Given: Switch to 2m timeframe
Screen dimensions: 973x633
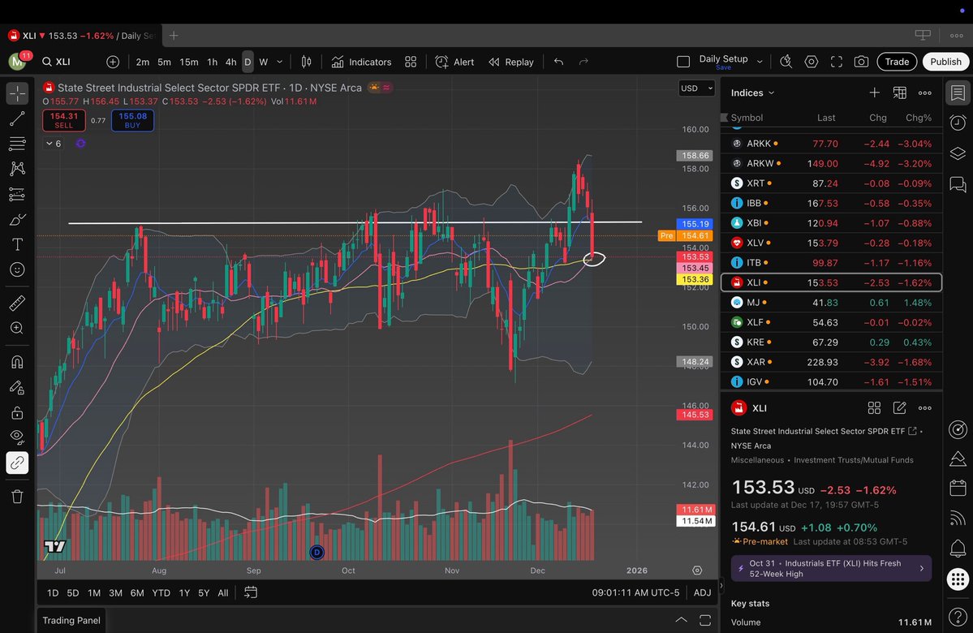Looking at the screenshot, I should pyautogui.click(x=143, y=62).
